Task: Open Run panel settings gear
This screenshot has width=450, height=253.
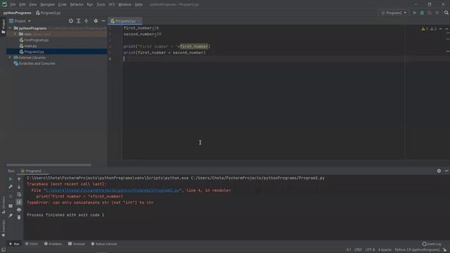Action: click(x=439, y=171)
